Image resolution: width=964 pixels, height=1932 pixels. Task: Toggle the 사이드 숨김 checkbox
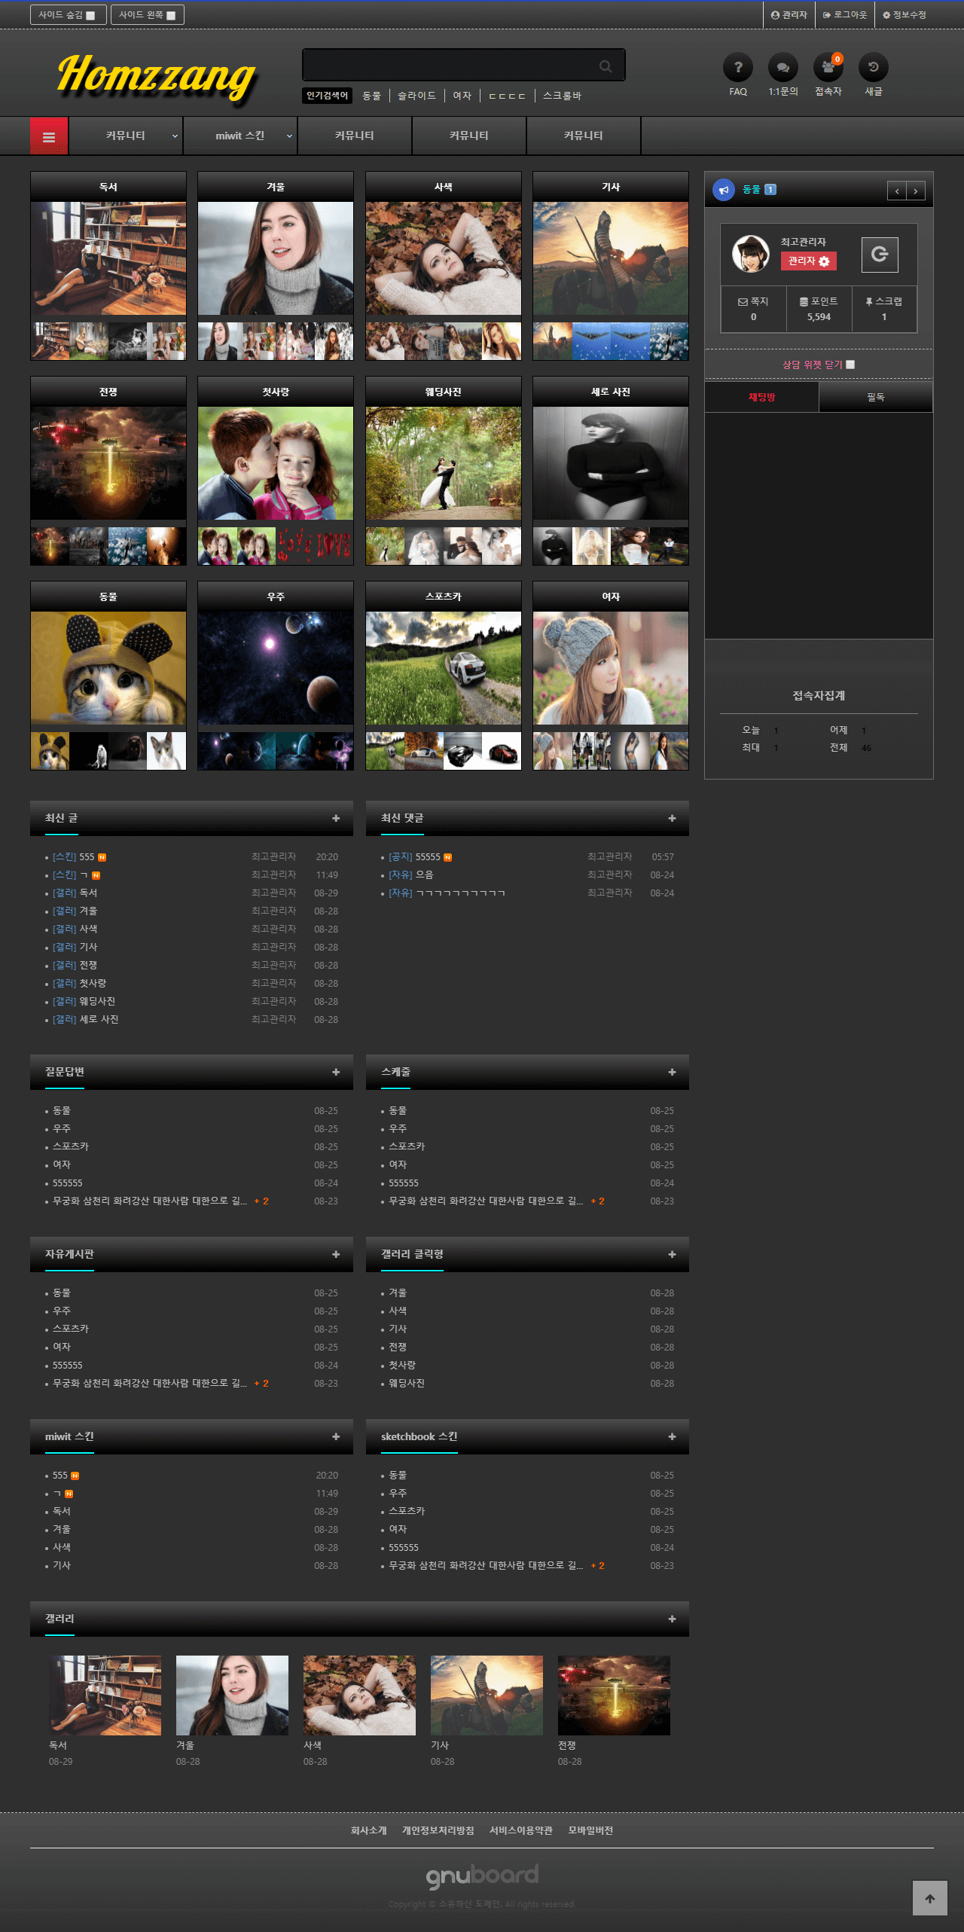click(90, 15)
